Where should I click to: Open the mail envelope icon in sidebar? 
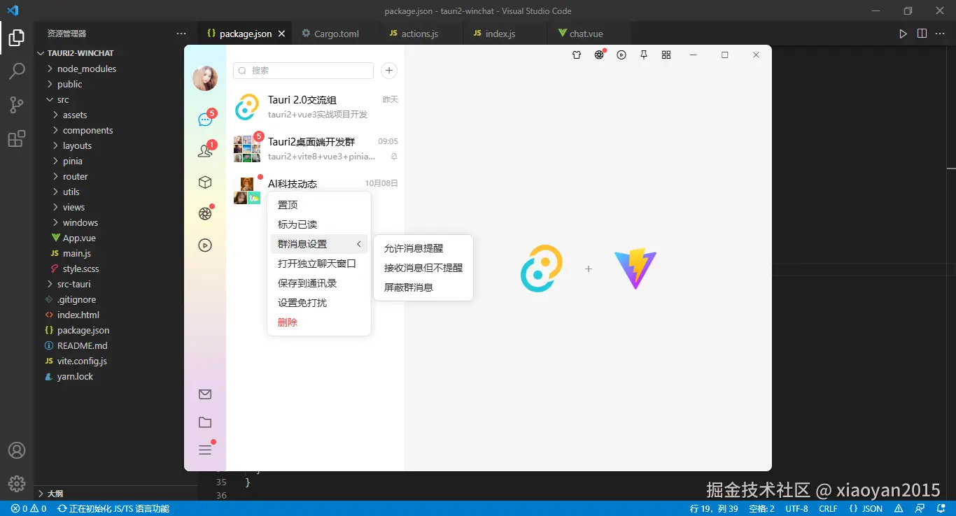[x=205, y=394]
